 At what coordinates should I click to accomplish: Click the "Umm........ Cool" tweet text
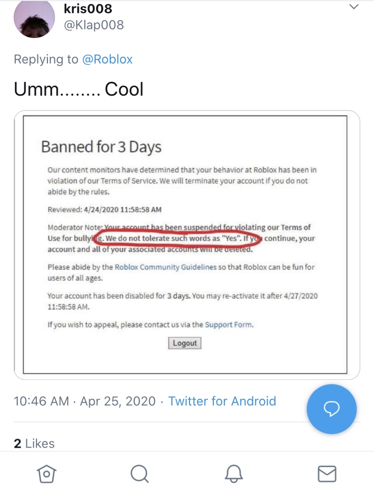click(79, 89)
